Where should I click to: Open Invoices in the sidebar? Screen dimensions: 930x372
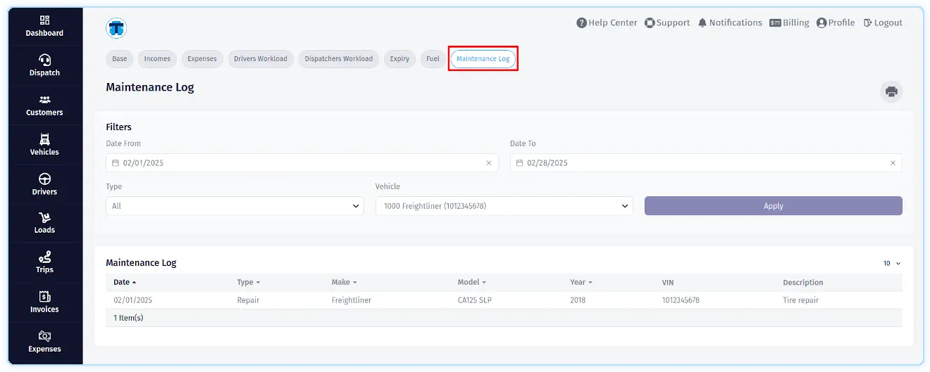pyautogui.click(x=44, y=302)
